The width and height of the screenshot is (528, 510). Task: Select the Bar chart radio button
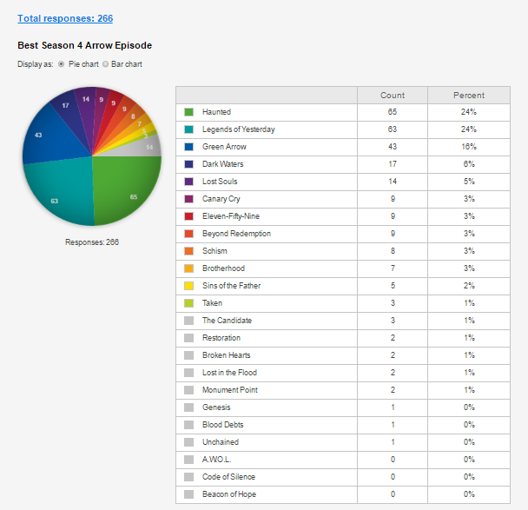[105, 64]
